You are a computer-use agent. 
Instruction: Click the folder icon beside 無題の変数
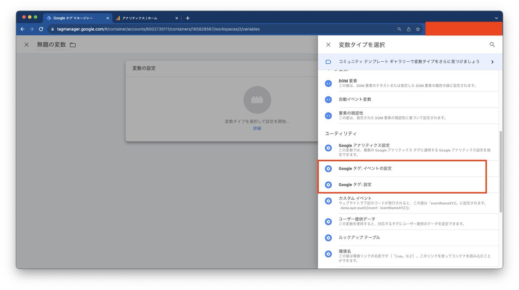pyautogui.click(x=73, y=45)
